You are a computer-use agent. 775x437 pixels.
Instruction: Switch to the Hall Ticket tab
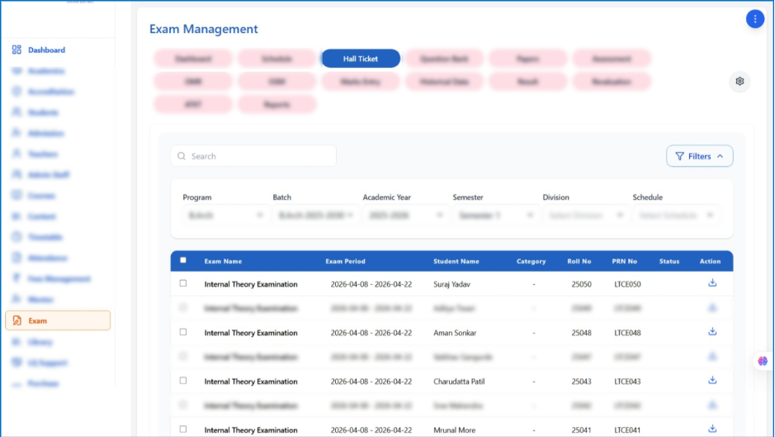pyautogui.click(x=361, y=59)
